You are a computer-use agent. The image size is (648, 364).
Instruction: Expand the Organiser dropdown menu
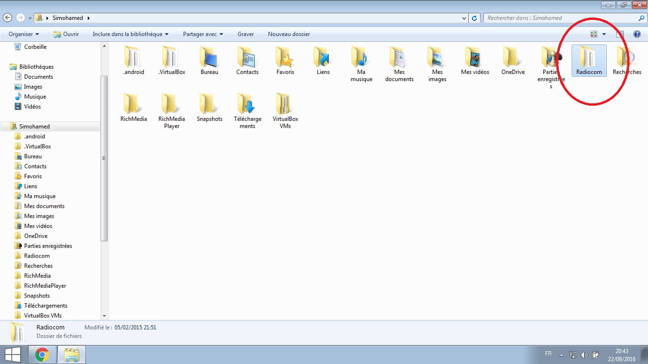(24, 34)
